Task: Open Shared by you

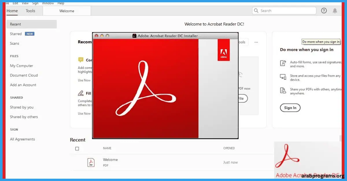Action: pos(22,107)
